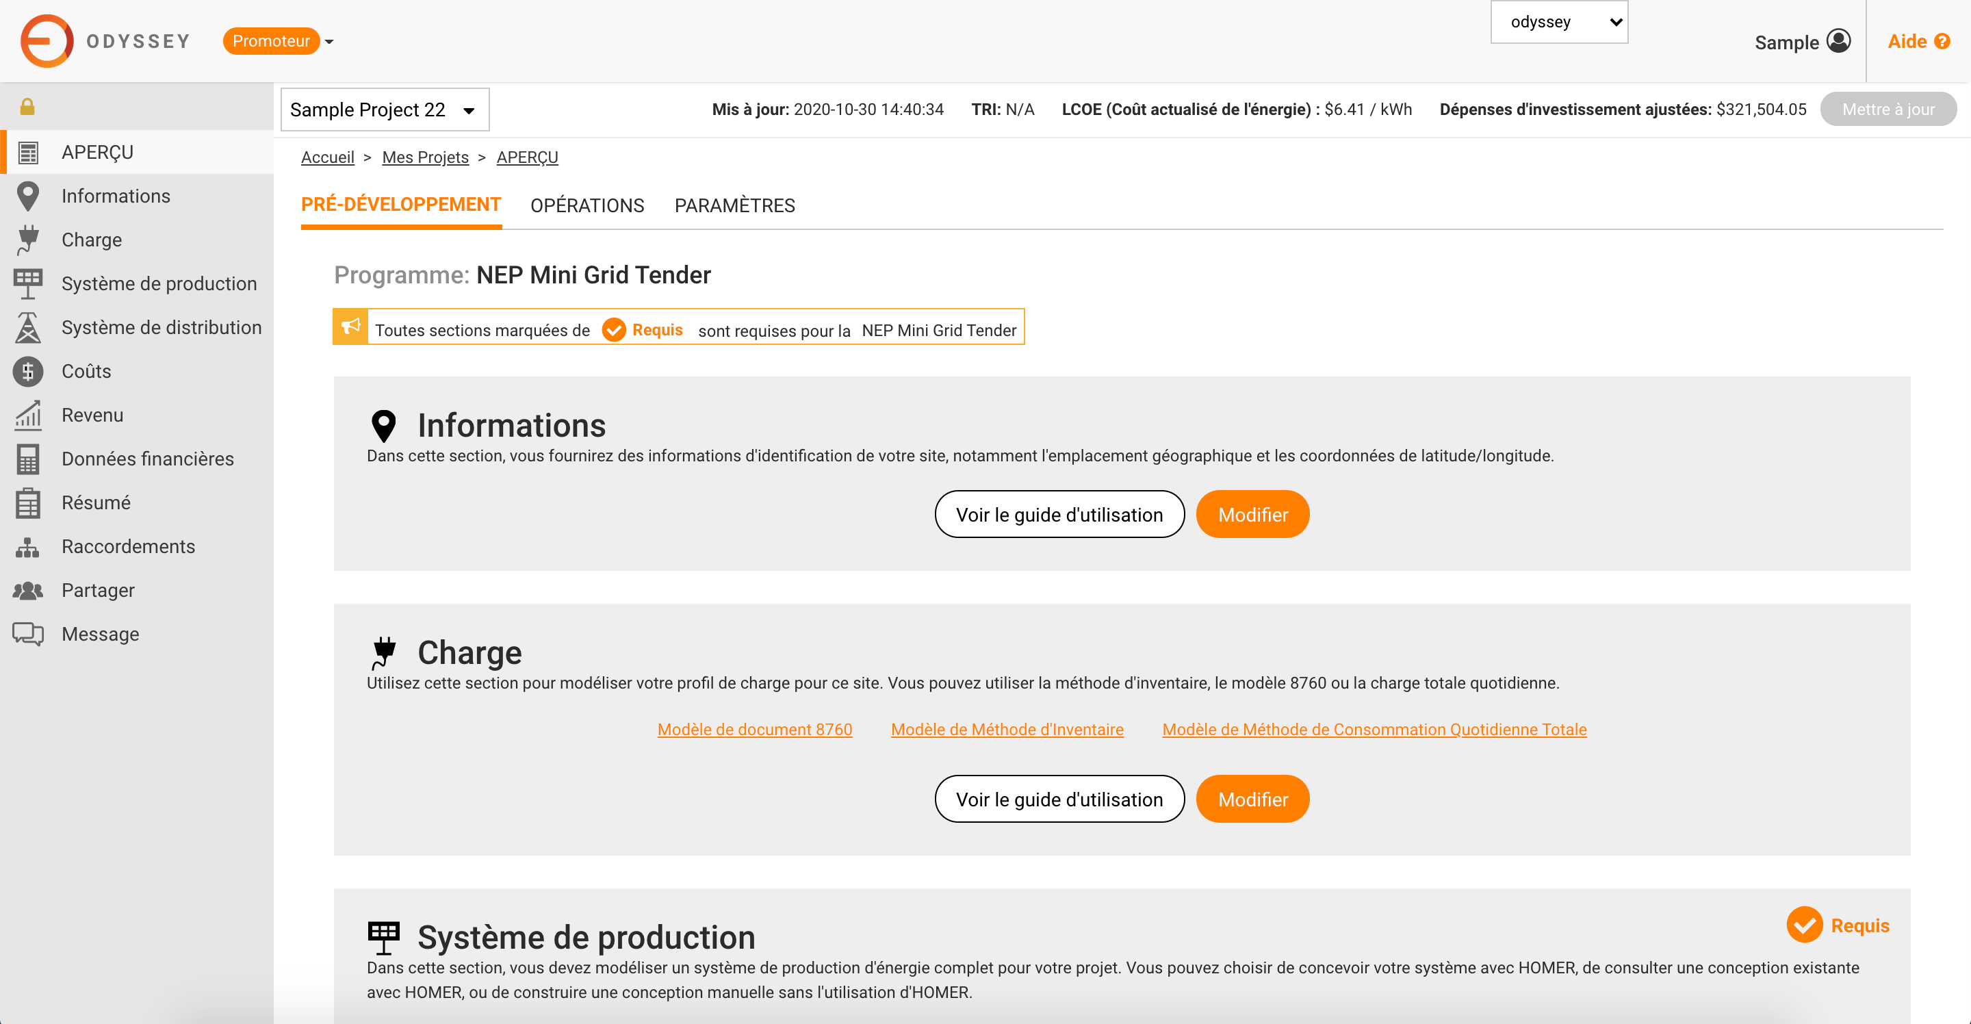
Task: Click the Charge plug sidebar icon
Action: (x=28, y=240)
